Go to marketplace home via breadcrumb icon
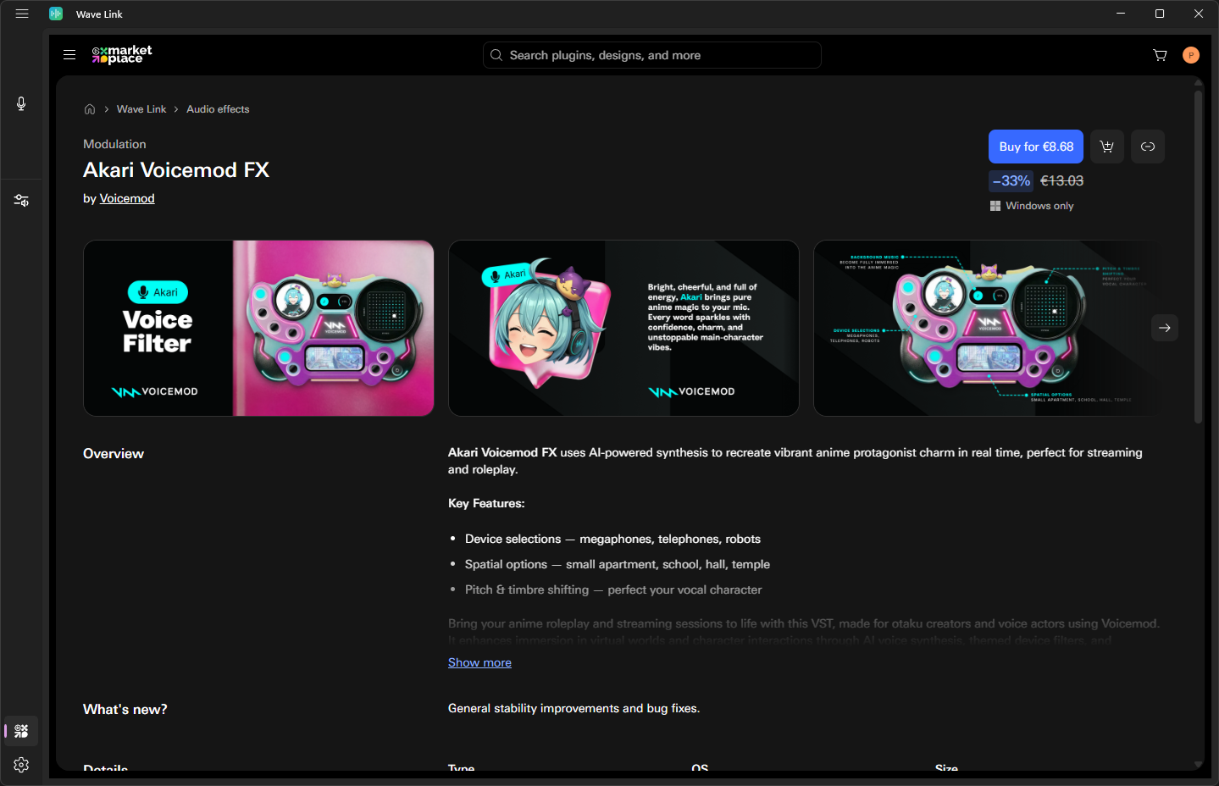 click(90, 109)
